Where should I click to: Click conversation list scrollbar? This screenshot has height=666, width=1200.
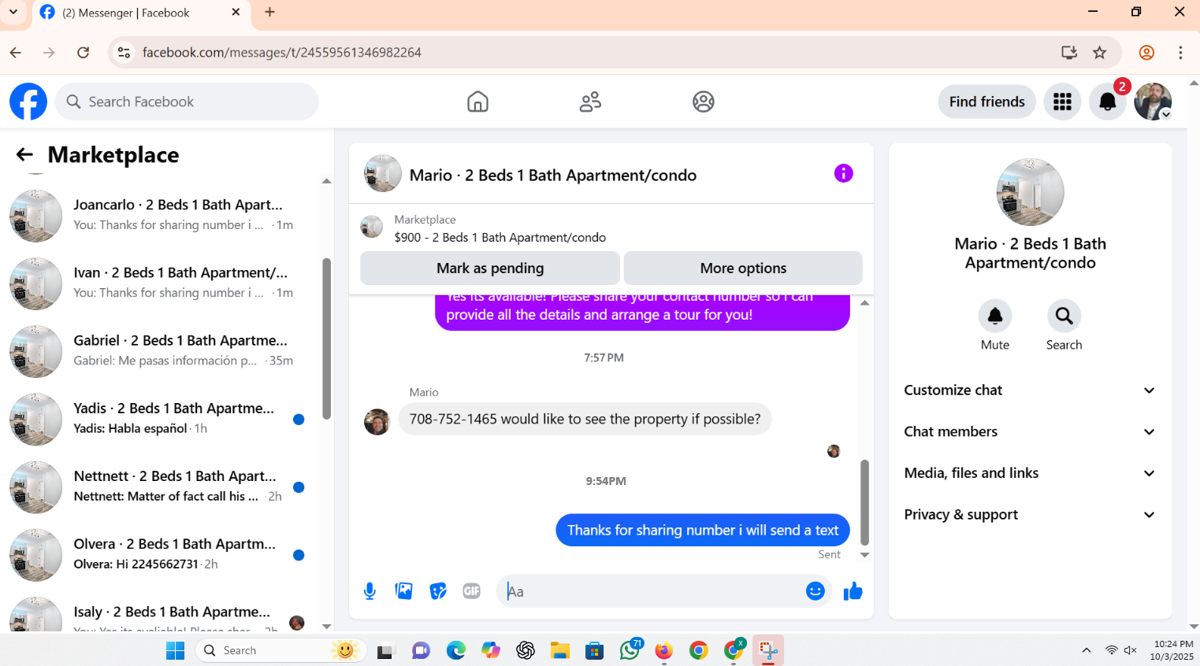tap(326, 339)
